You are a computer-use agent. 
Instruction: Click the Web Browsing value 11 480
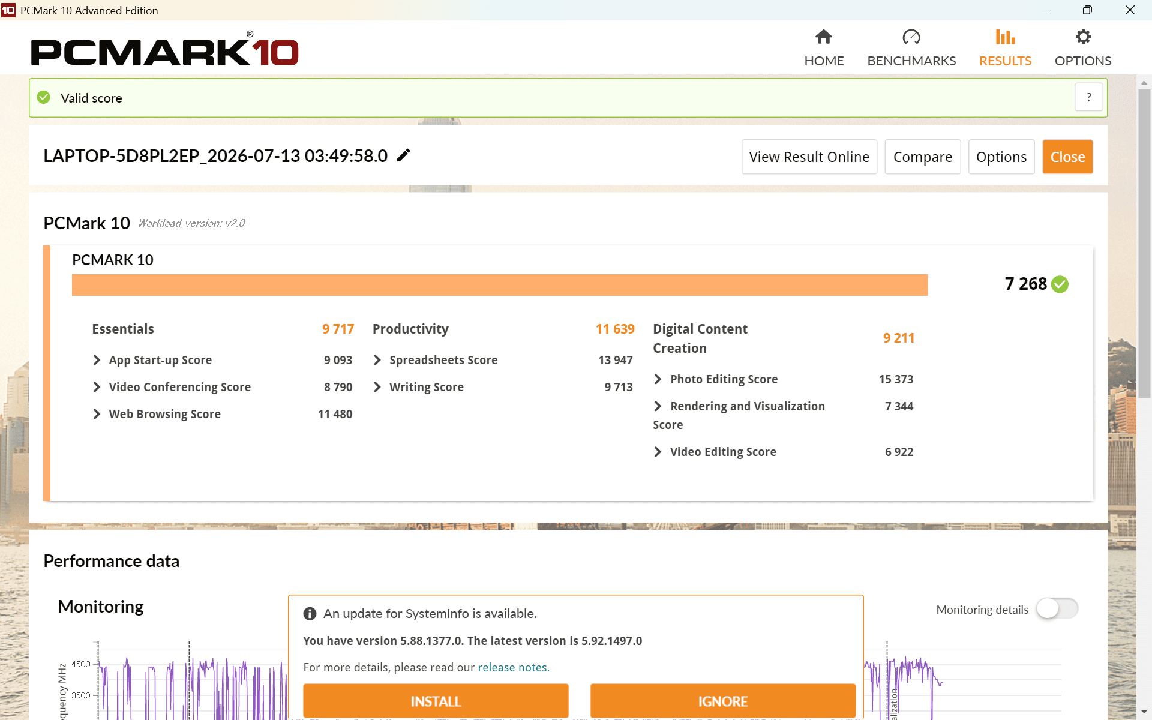[x=335, y=414]
